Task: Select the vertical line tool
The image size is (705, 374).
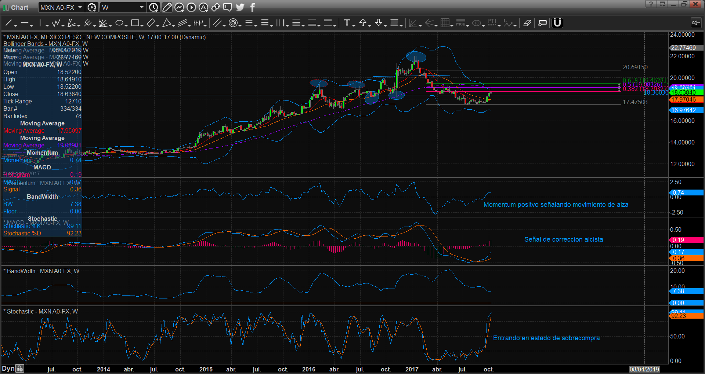Action: [x=40, y=23]
